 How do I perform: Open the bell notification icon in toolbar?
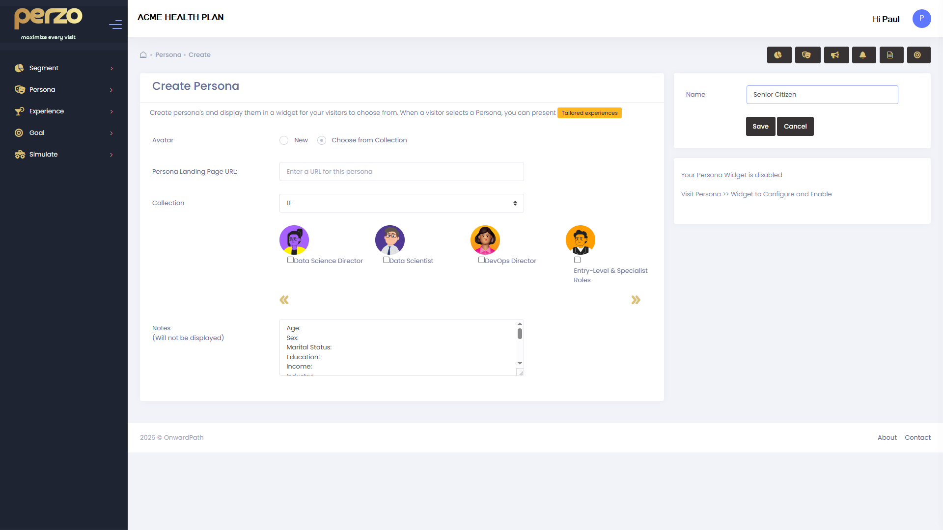click(x=864, y=55)
